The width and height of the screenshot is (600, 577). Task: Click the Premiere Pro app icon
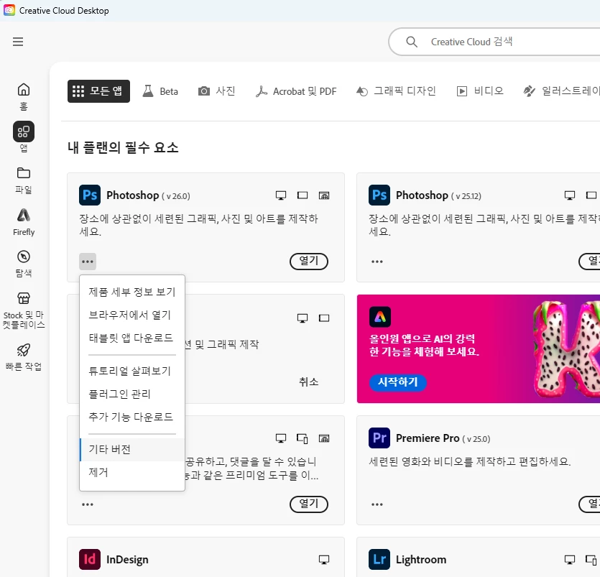[x=379, y=438]
